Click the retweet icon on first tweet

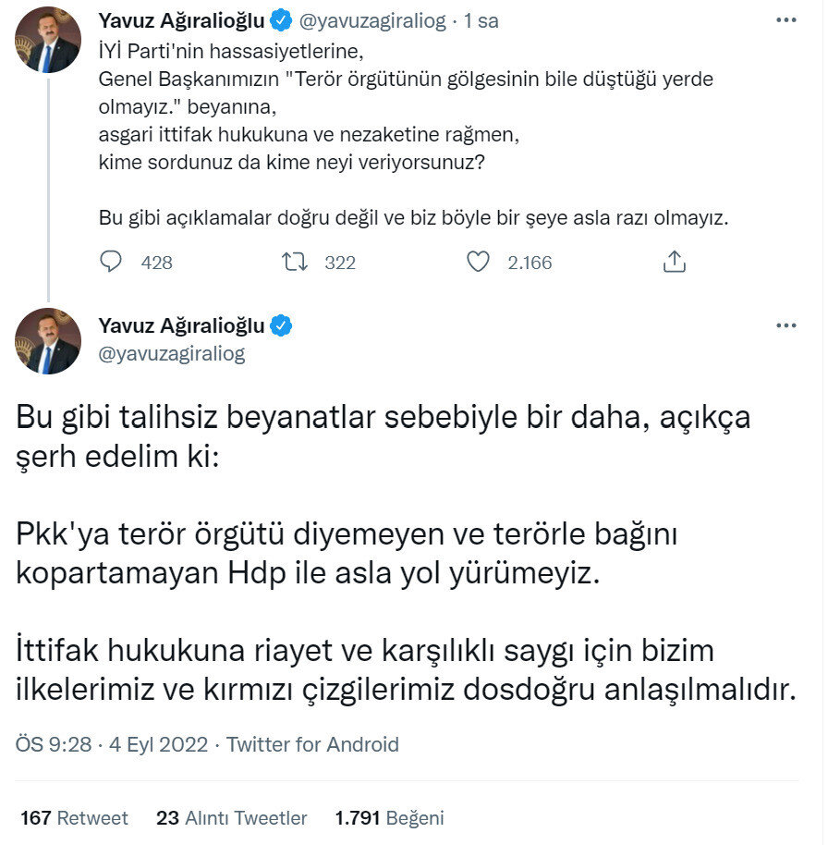294,263
